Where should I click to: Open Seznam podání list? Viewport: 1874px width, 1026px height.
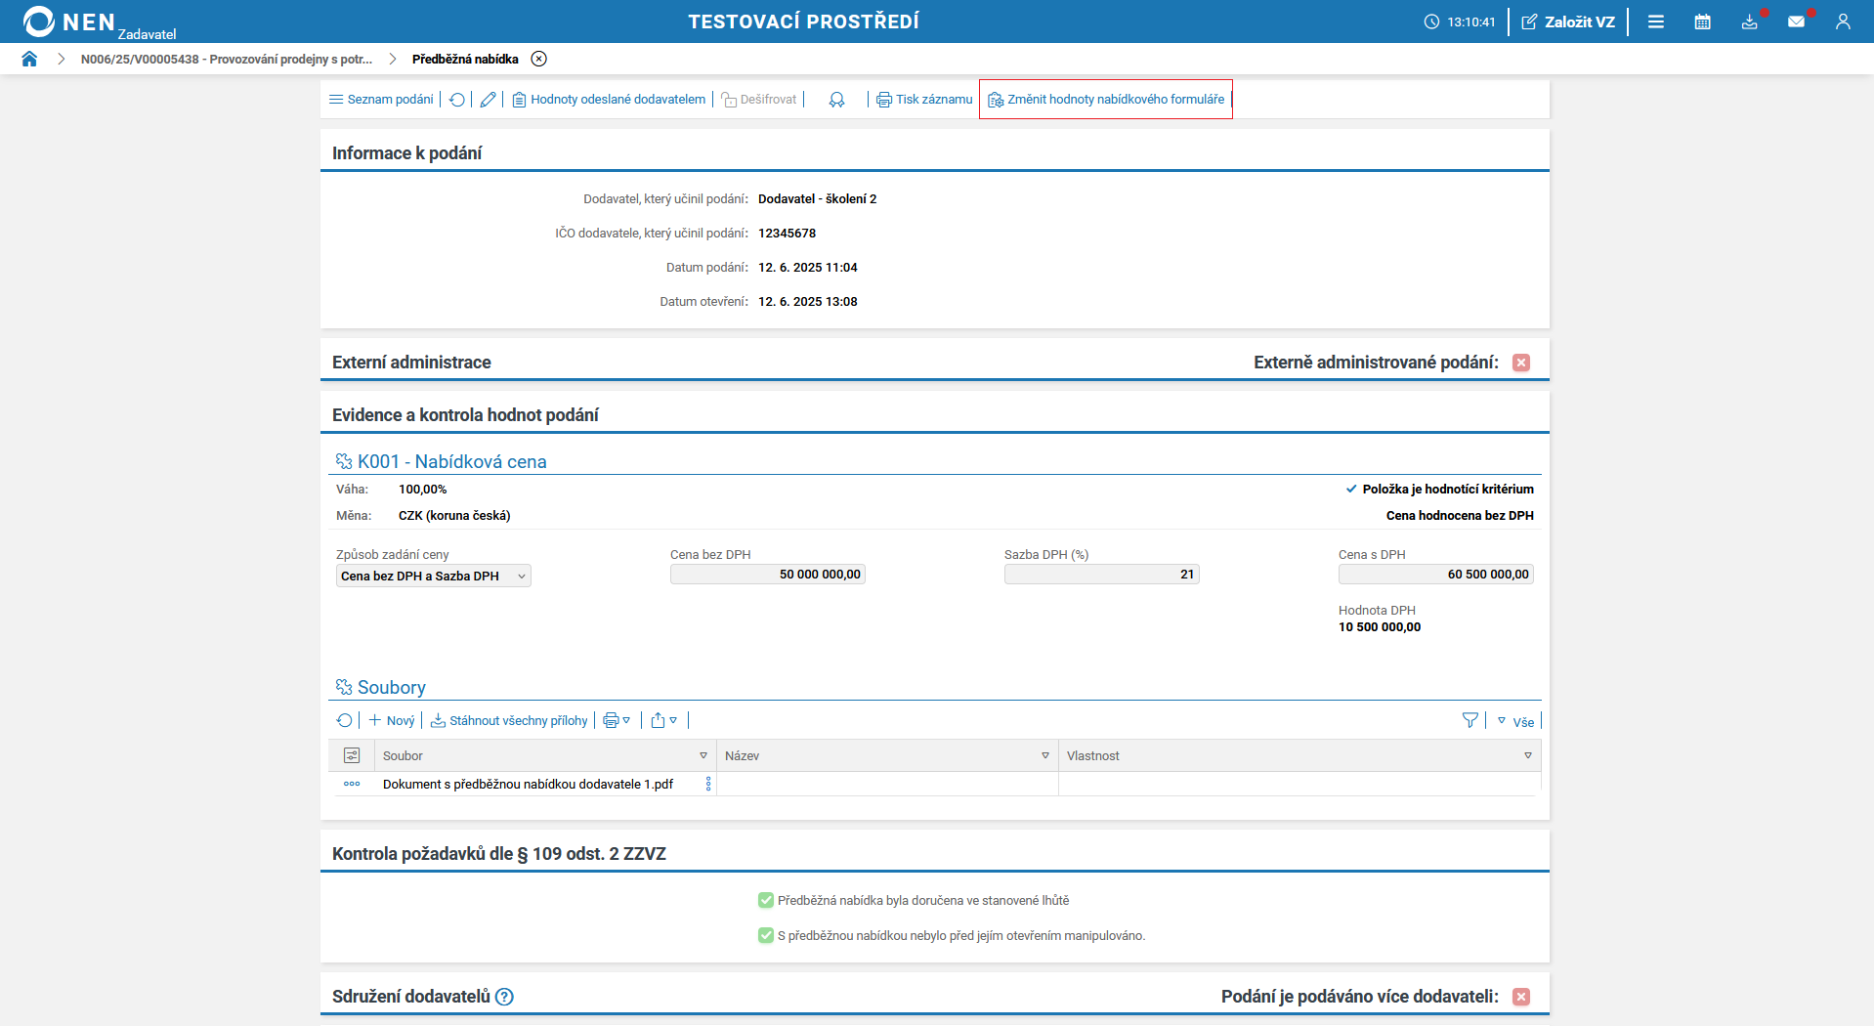coord(381,100)
